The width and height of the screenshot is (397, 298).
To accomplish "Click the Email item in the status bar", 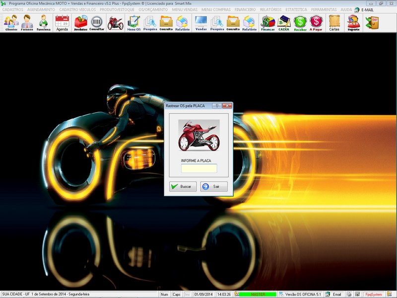I will [x=333, y=295].
